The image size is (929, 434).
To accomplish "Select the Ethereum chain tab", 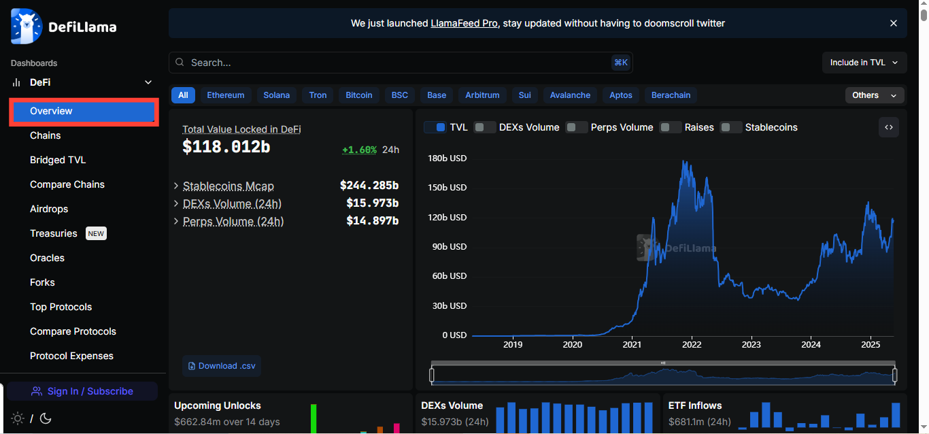I will [x=226, y=95].
